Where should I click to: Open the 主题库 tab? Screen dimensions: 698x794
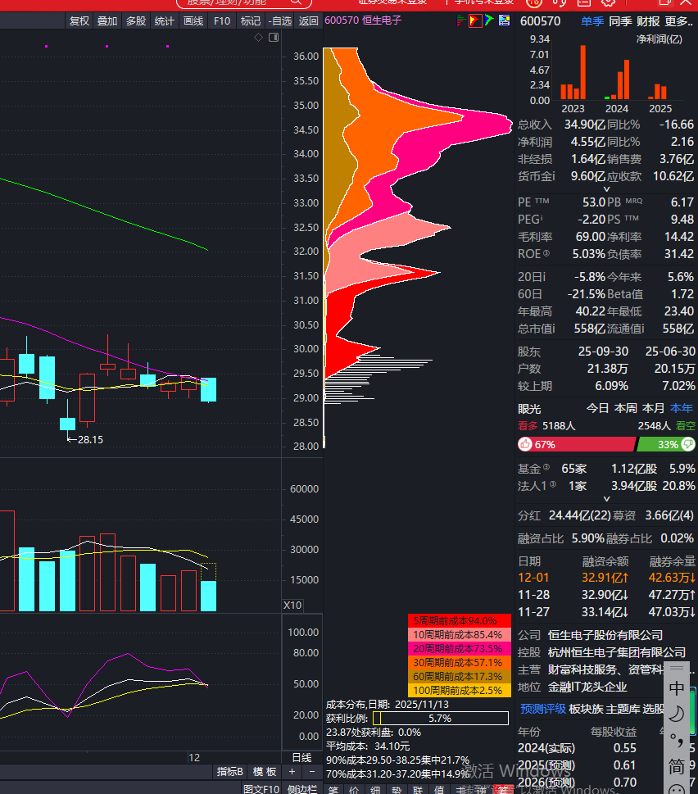pyautogui.click(x=623, y=709)
